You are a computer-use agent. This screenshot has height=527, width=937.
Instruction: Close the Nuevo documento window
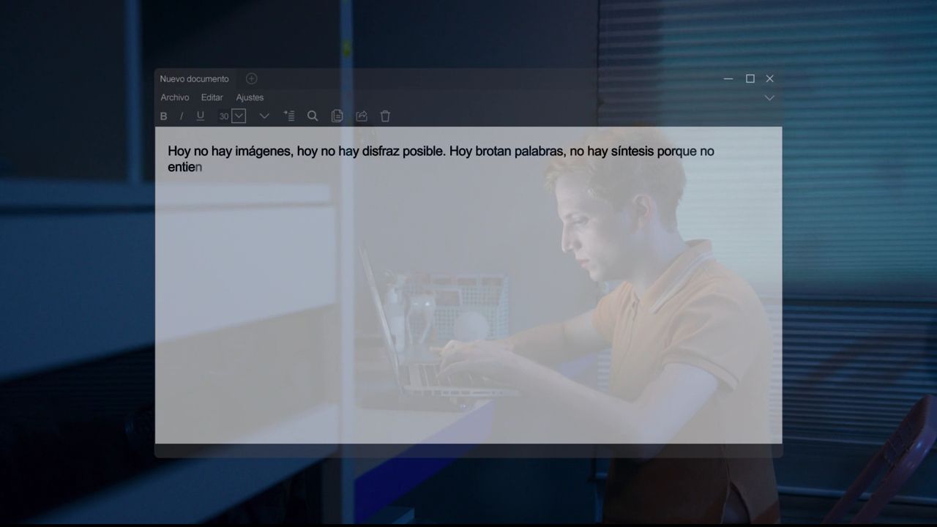(769, 78)
